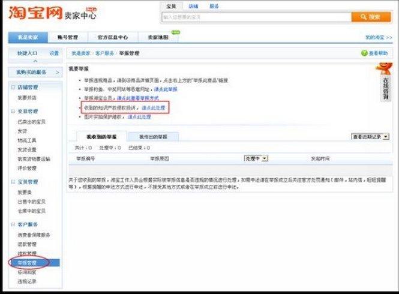Open 维权管理 in sidebar

pyautogui.click(x=27, y=253)
